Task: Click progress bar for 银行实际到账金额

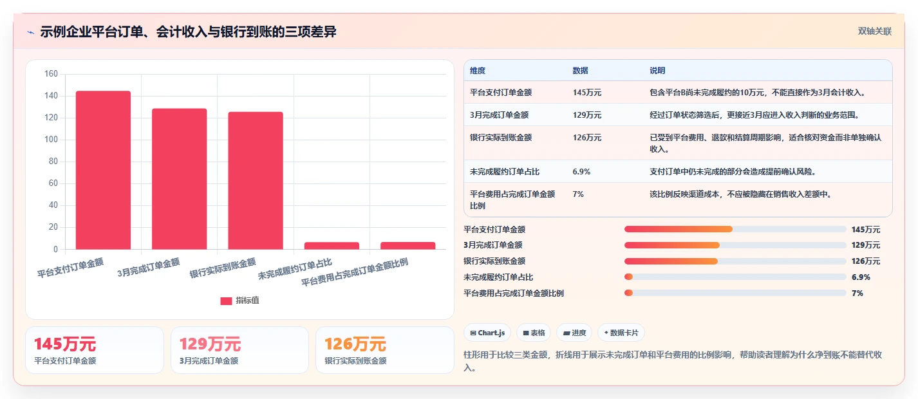Action: click(735, 261)
